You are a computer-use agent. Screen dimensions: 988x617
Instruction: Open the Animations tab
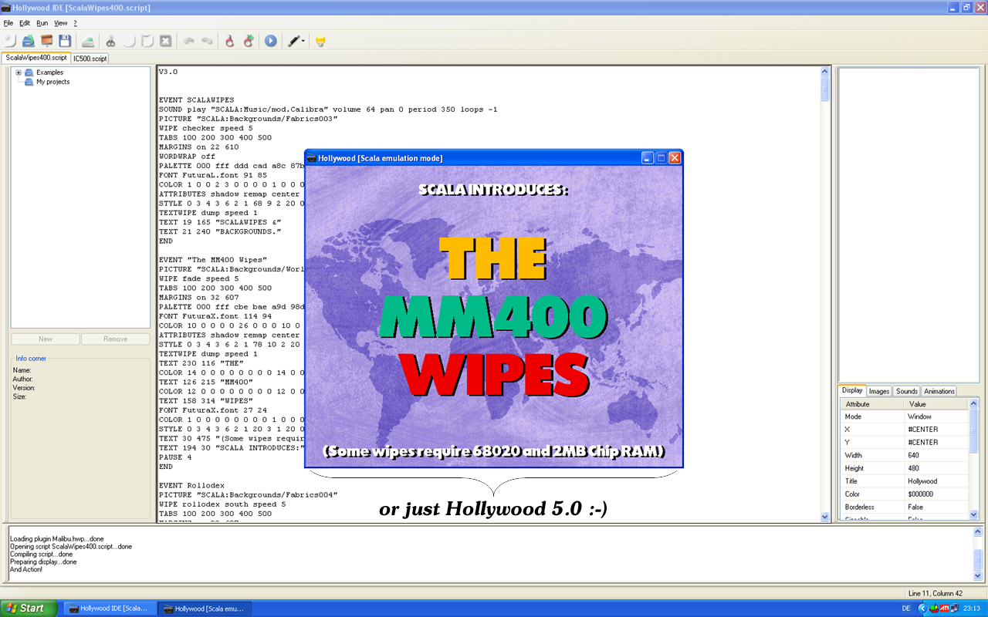tap(939, 391)
